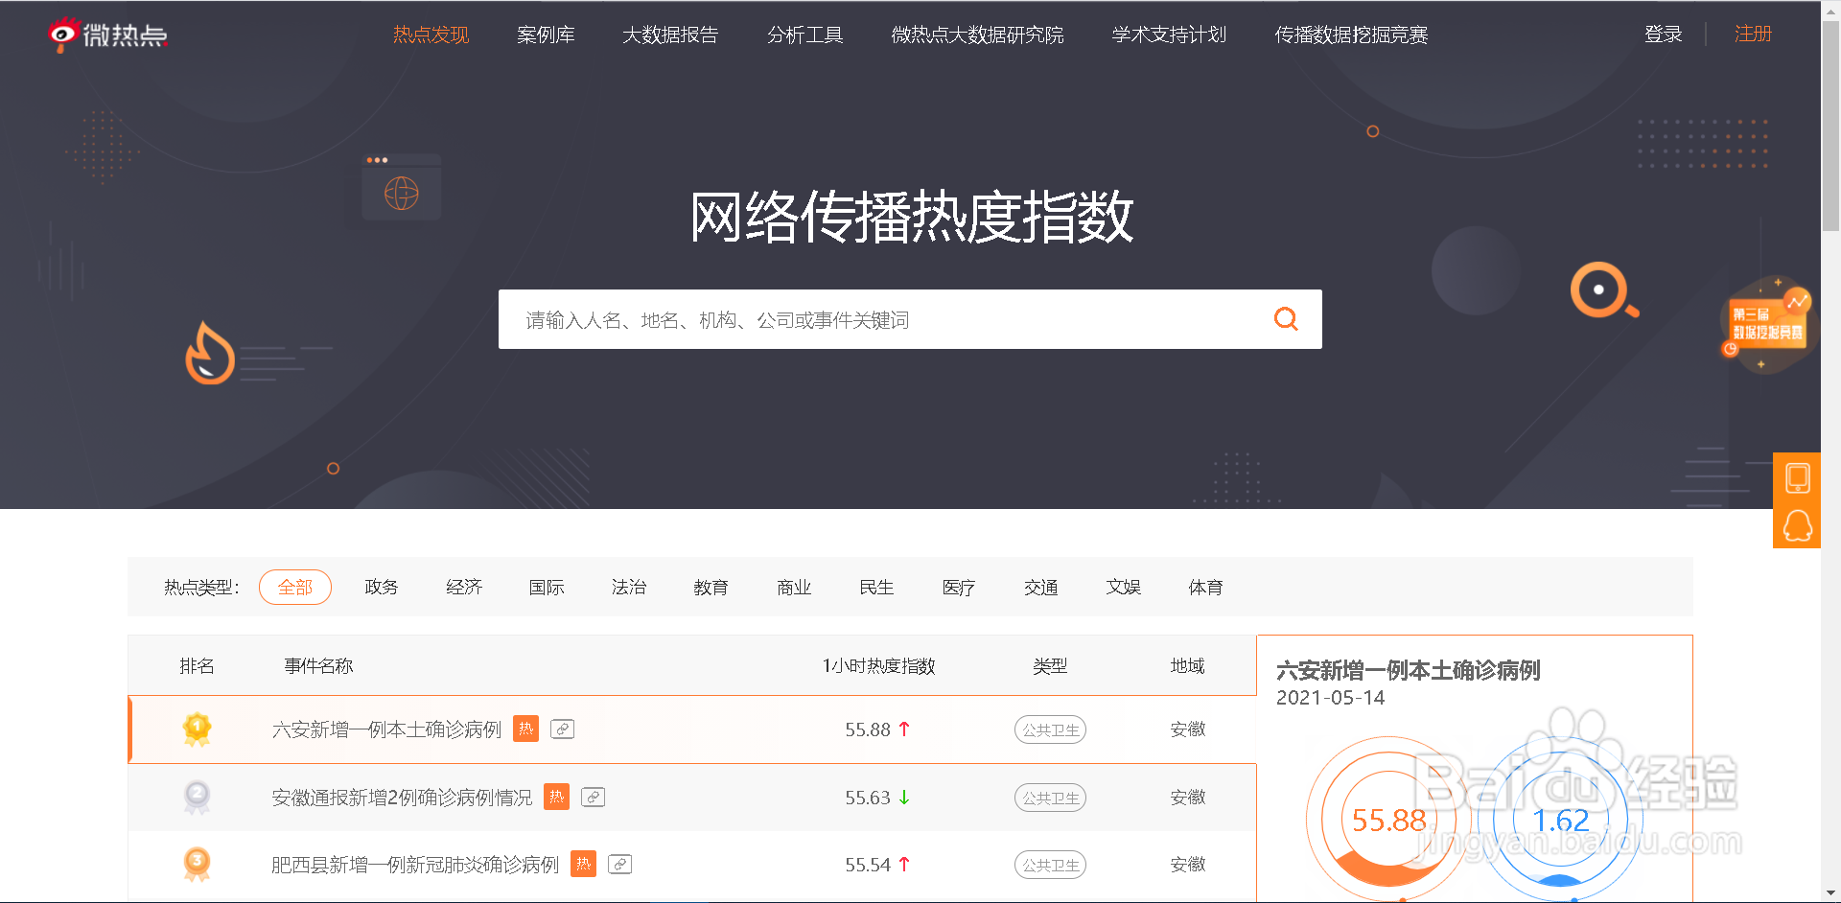Open the 案例库 nav item
This screenshot has width=1841, height=903.
pyautogui.click(x=546, y=35)
